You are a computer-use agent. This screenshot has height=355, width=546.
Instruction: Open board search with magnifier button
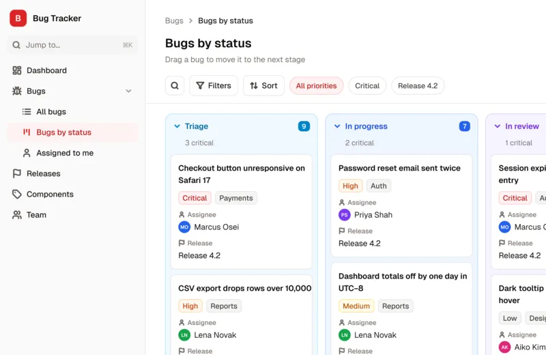(175, 86)
